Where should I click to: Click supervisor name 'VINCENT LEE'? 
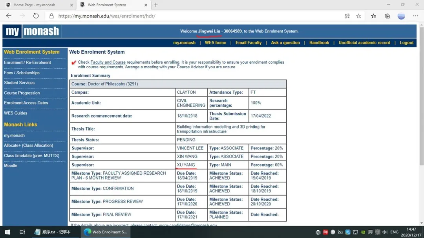[x=190, y=148]
